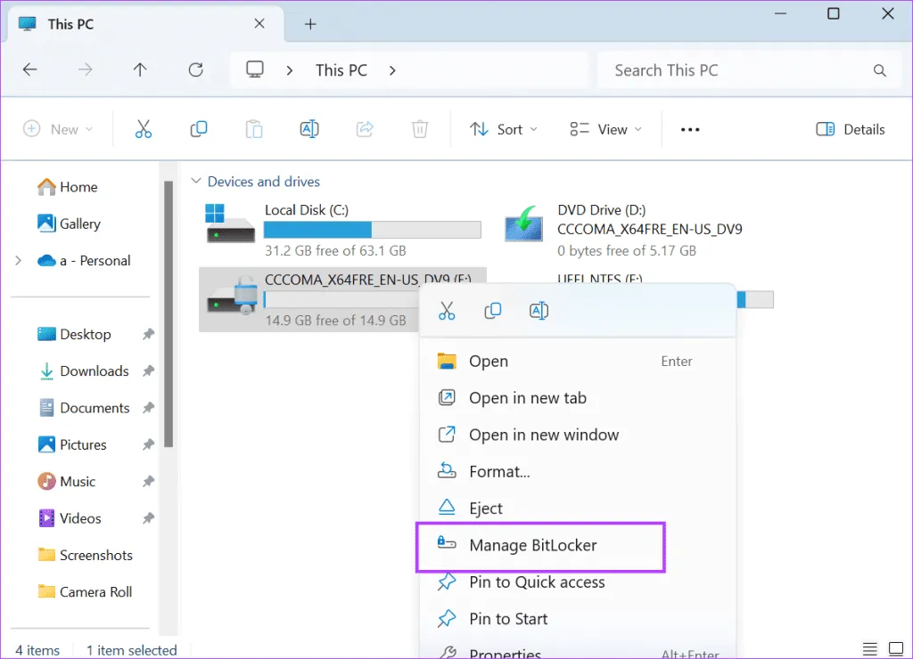Click the navigation pane vertical scrollbar
The width and height of the screenshot is (913, 659).
click(168, 312)
